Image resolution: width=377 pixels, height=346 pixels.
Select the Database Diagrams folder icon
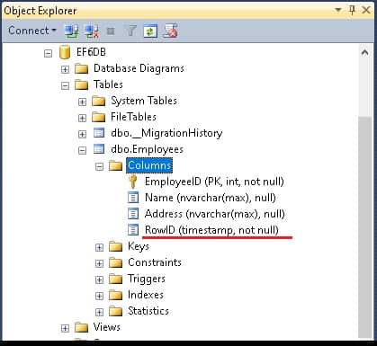coord(81,68)
